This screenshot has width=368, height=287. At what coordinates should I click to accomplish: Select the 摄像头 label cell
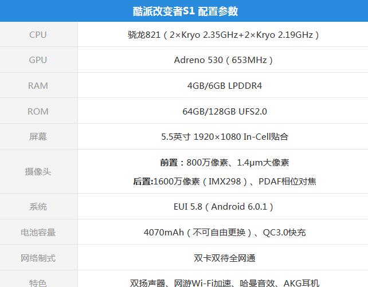(x=39, y=171)
